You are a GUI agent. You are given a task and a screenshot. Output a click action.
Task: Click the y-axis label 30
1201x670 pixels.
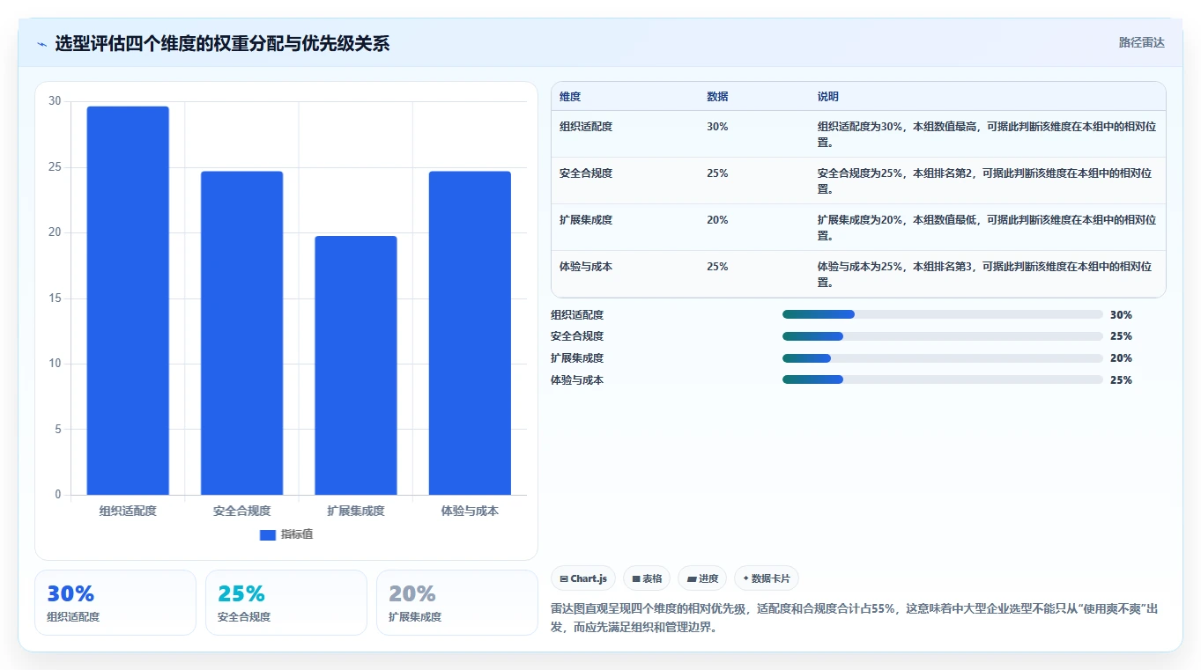55,101
